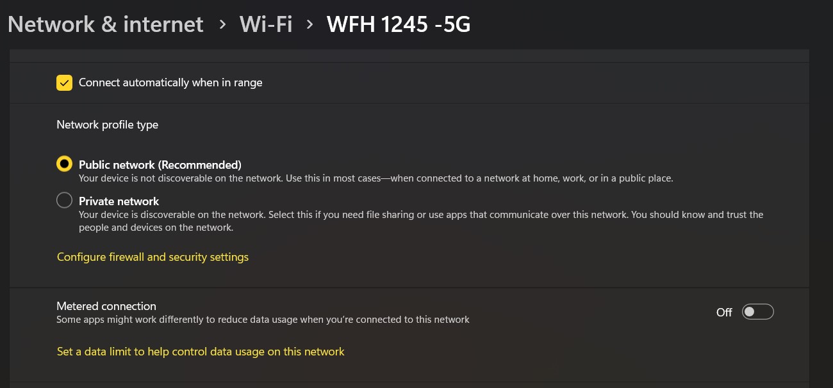Click the Metered connection switch knob
The height and width of the screenshot is (388, 833).
tap(750, 312)
